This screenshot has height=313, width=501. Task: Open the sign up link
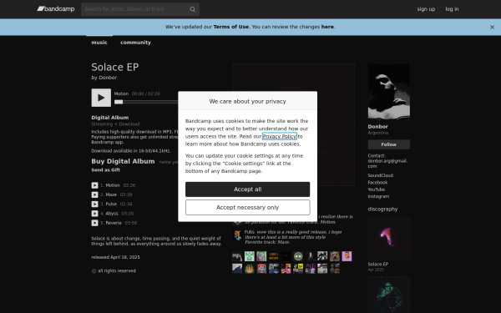(426, 9)
